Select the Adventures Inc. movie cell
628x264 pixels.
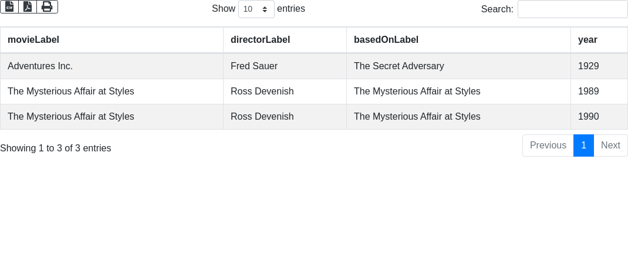coord(40,66)
